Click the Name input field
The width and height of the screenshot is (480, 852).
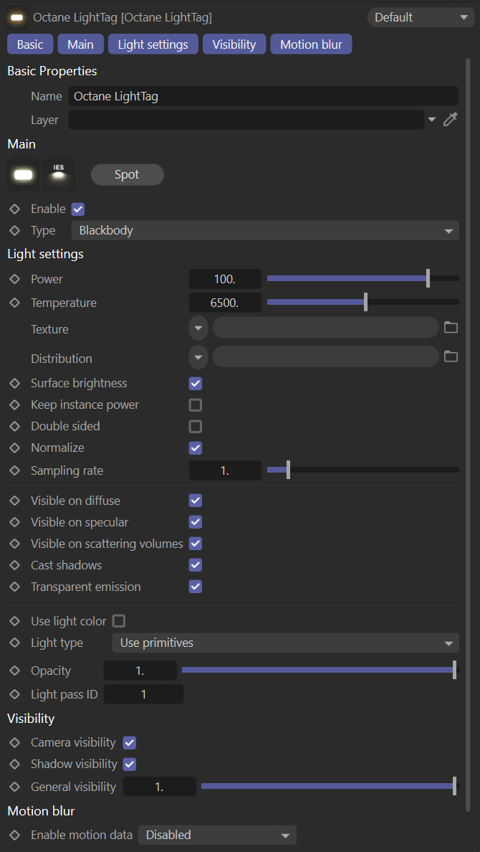(263, 96)
